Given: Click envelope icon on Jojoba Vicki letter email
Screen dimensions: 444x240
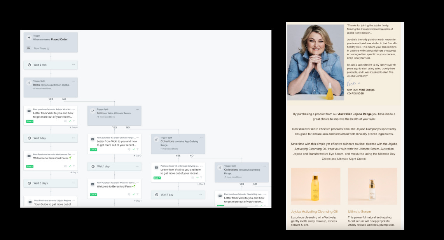Looking at the screenshot, I should pyautogui.click(x=29, y=111).
